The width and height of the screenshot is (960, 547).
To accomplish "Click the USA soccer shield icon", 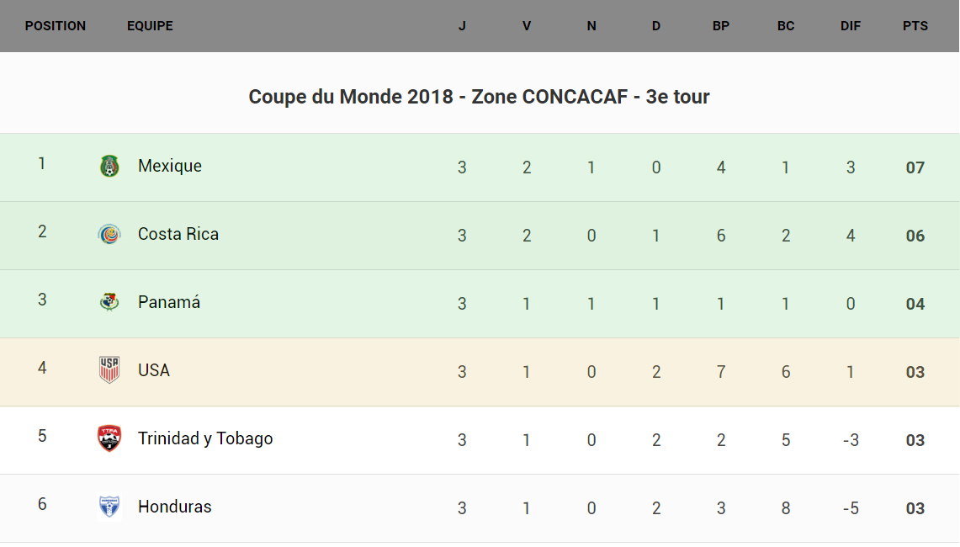I will (109, 370).
